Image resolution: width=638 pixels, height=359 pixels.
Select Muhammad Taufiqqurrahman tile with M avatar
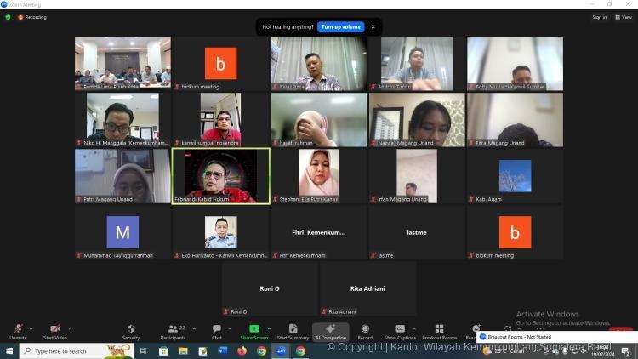pyautogui.click(x=122, y=232)
